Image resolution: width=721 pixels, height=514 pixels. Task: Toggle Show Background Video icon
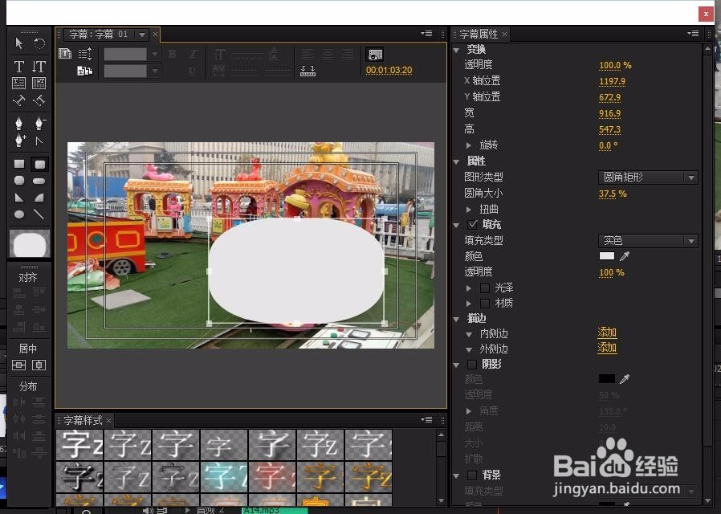[x=375, y=55]
